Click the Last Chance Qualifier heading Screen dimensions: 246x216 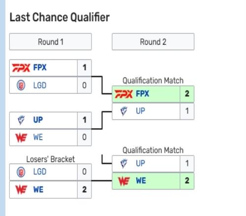pos(60,17)
